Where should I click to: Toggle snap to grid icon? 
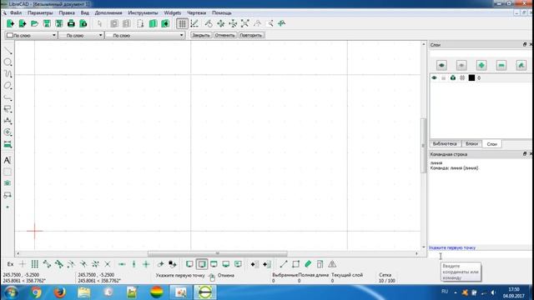(x=34, y=264)
